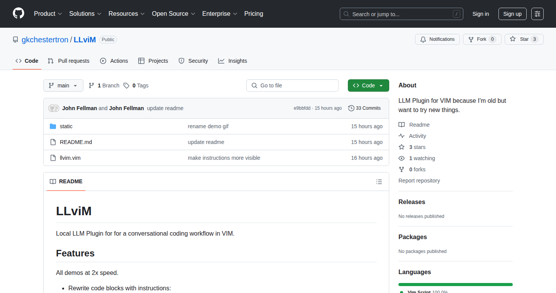Open the Projects tab

tap(153, 61)
